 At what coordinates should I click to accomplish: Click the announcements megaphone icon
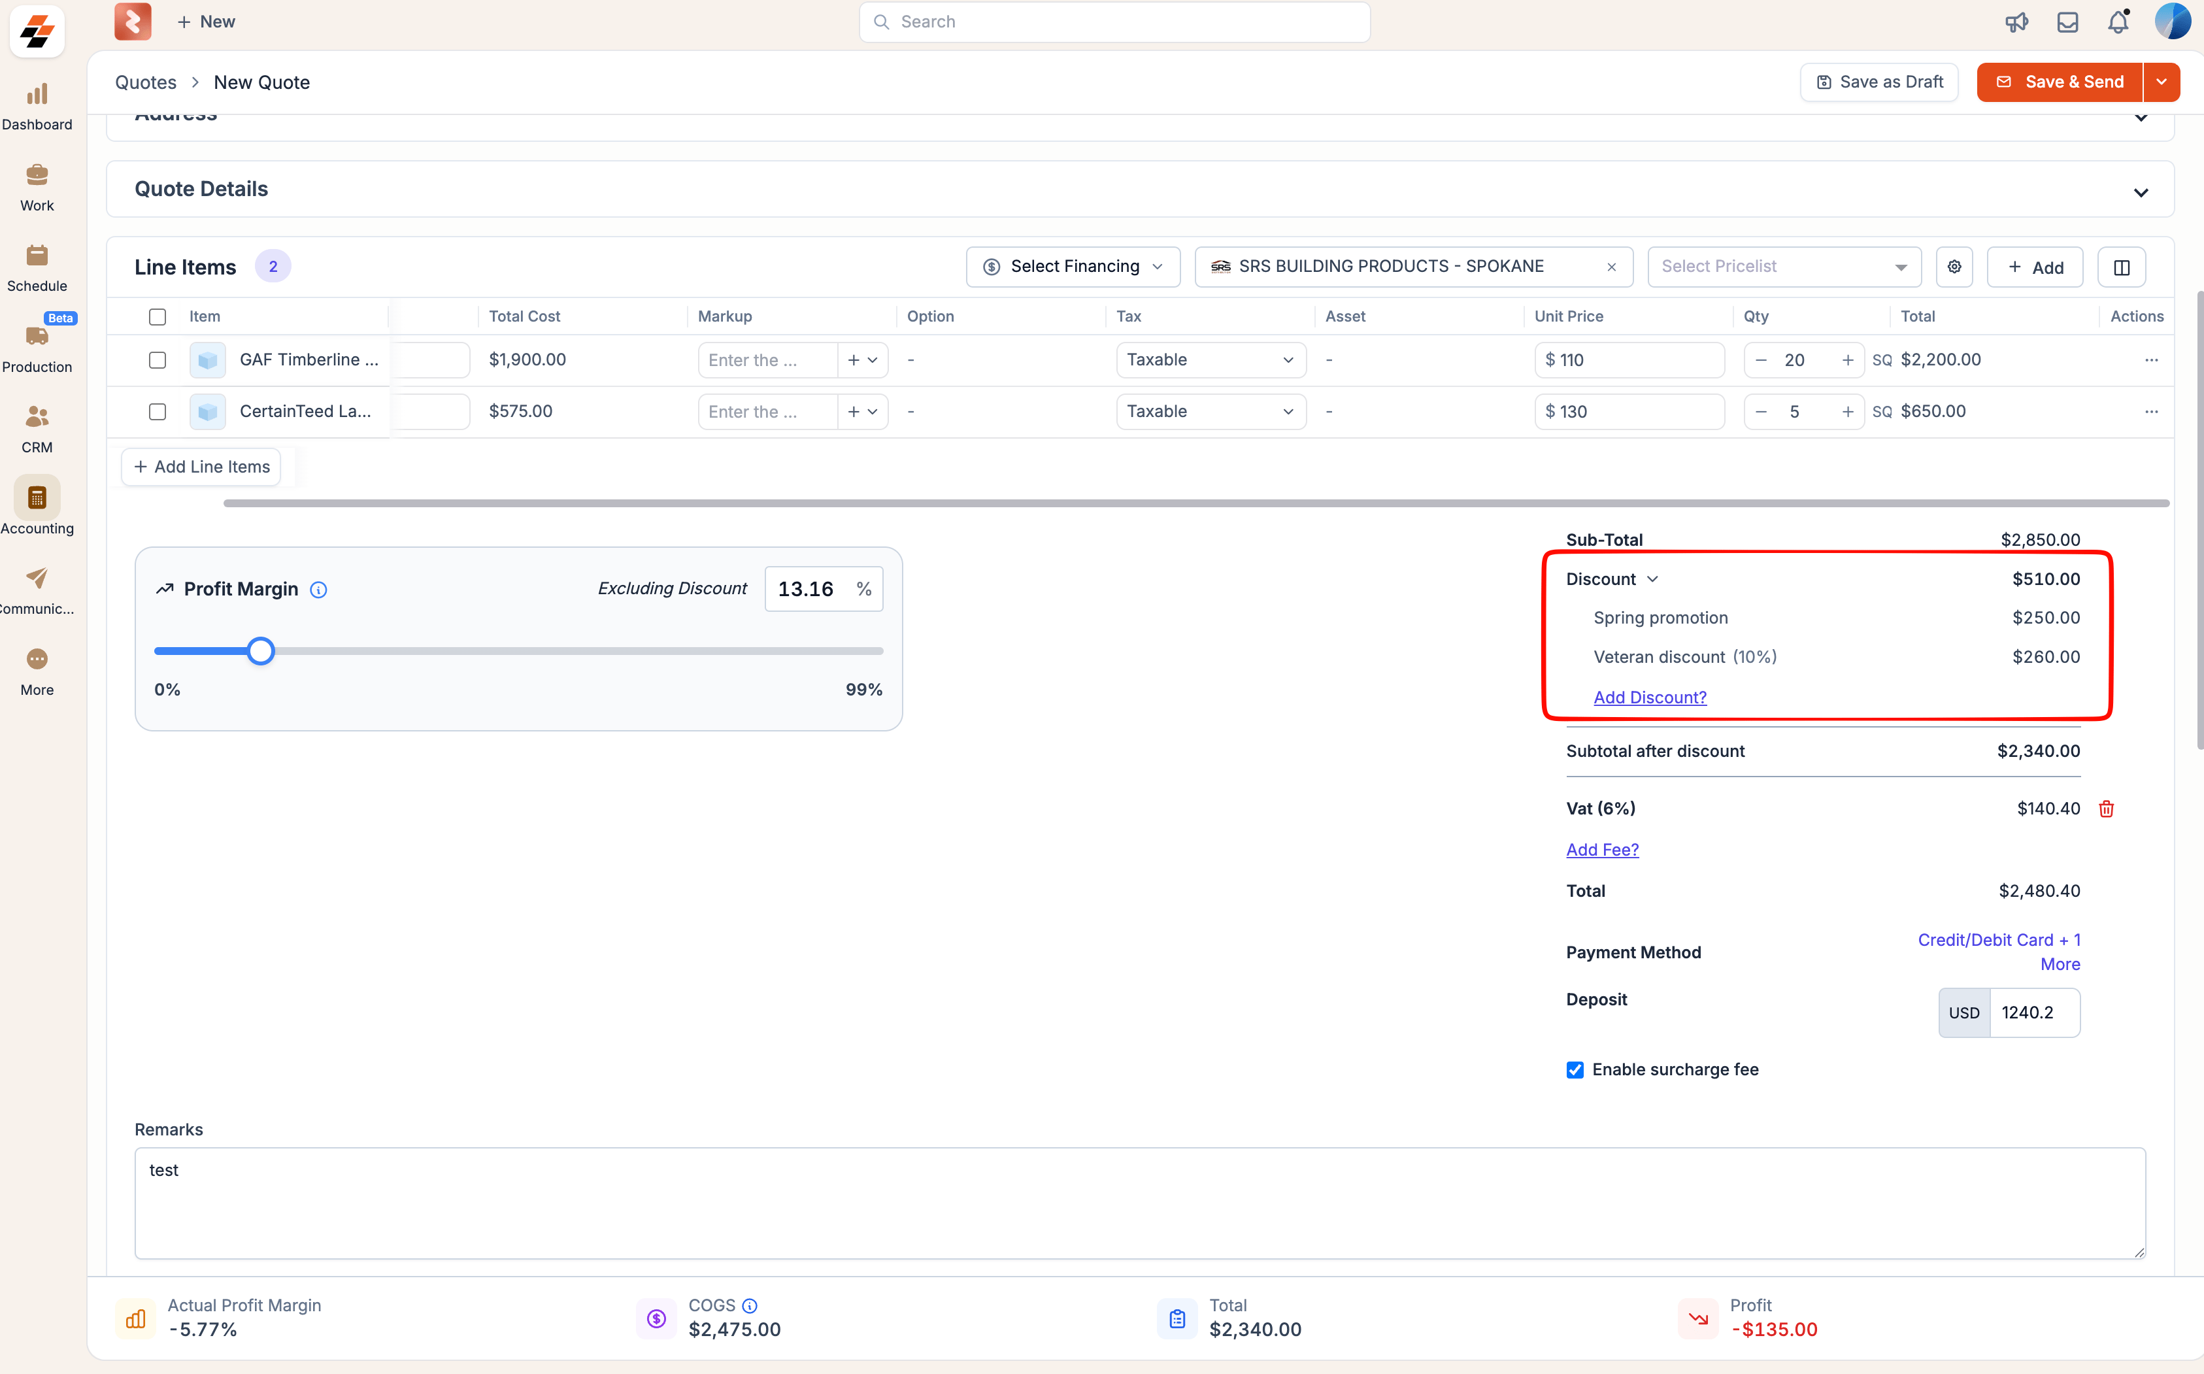2016,22
